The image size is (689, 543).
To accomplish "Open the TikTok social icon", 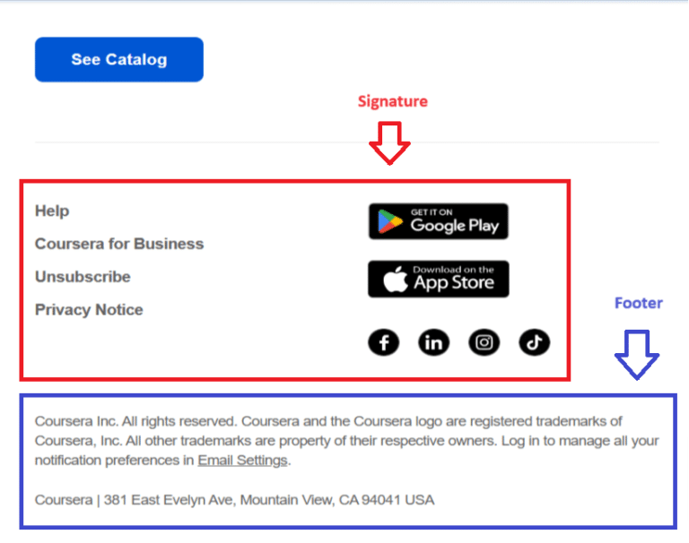I will pyautogui.click(x=534, y=342).
